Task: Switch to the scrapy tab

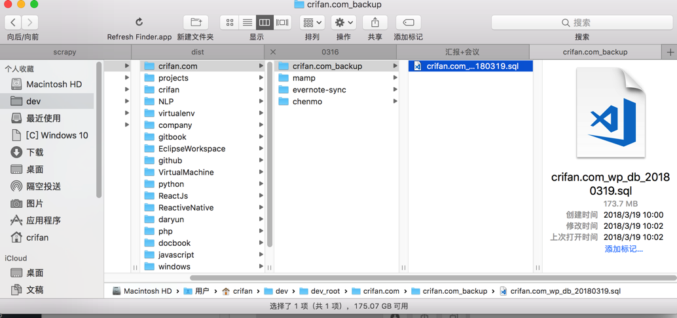Action: click(65, 52)
